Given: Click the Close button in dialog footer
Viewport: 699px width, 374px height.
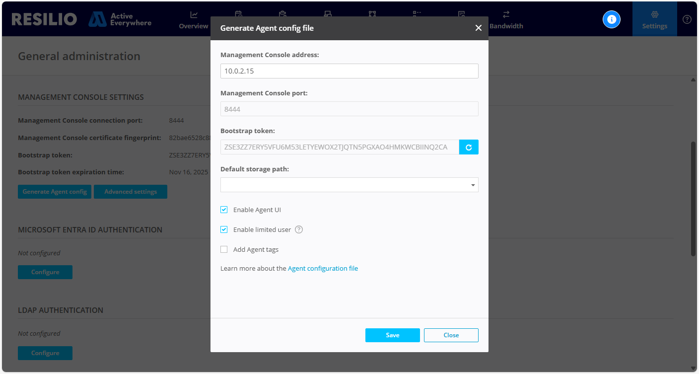Looking at the screenshot, I should click(451, 335).
